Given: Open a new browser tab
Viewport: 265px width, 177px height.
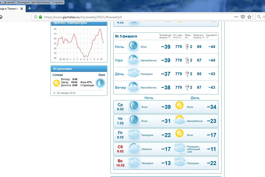Looking at the screenshot, I should coord(30,8).
